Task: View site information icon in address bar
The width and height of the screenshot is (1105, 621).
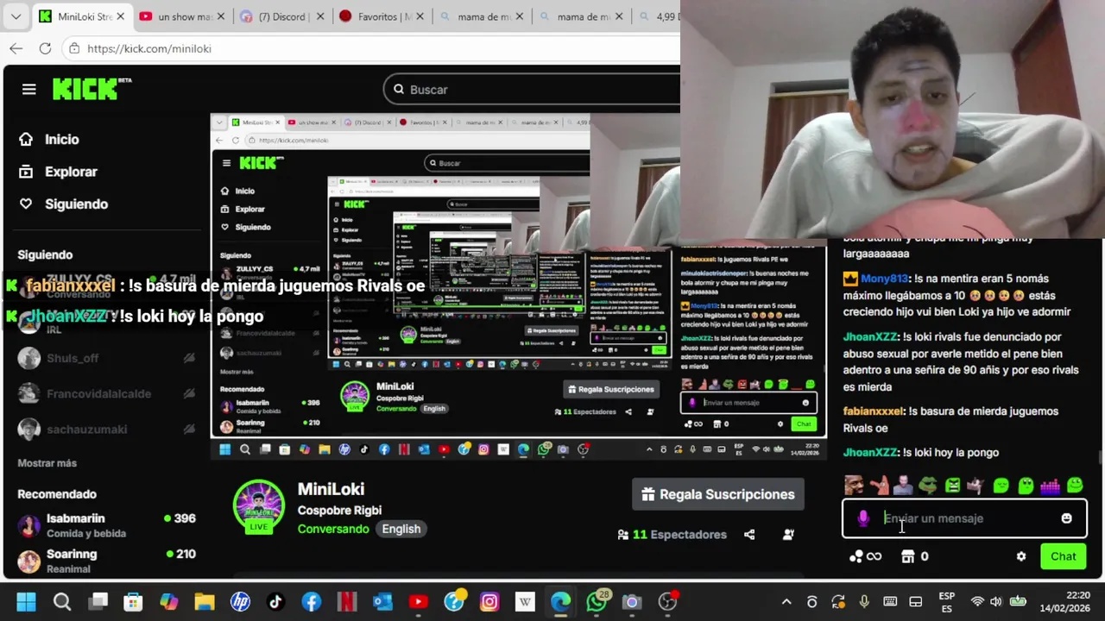Action: 74,48
